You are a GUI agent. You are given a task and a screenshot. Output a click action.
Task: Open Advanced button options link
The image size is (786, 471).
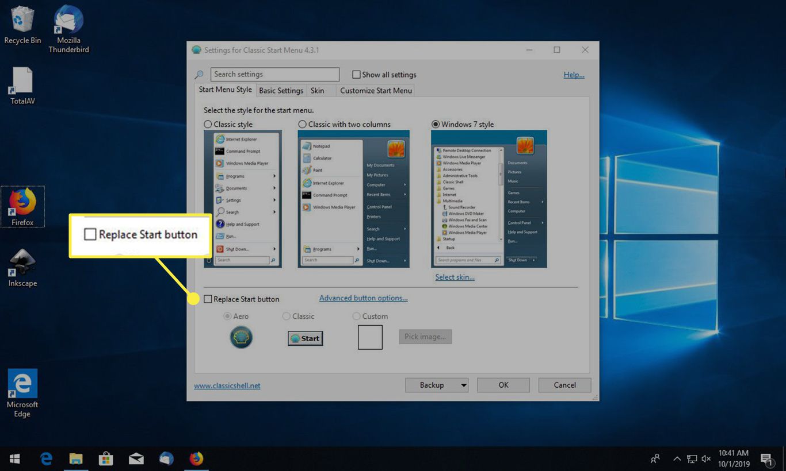coord(363,298)
